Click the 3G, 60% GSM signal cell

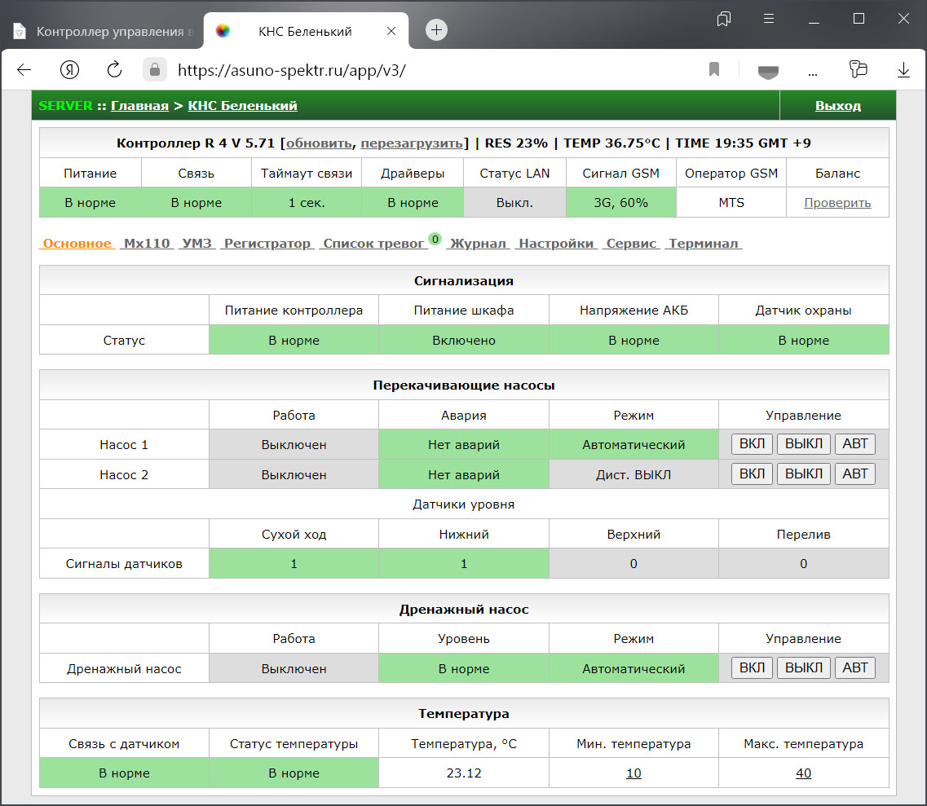[x=620, y=203]
